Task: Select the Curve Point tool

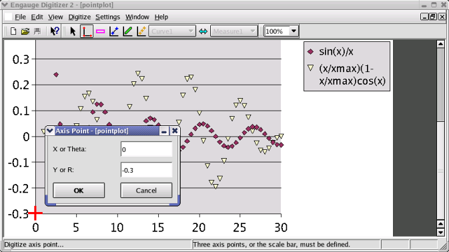Action: (114, 31)
